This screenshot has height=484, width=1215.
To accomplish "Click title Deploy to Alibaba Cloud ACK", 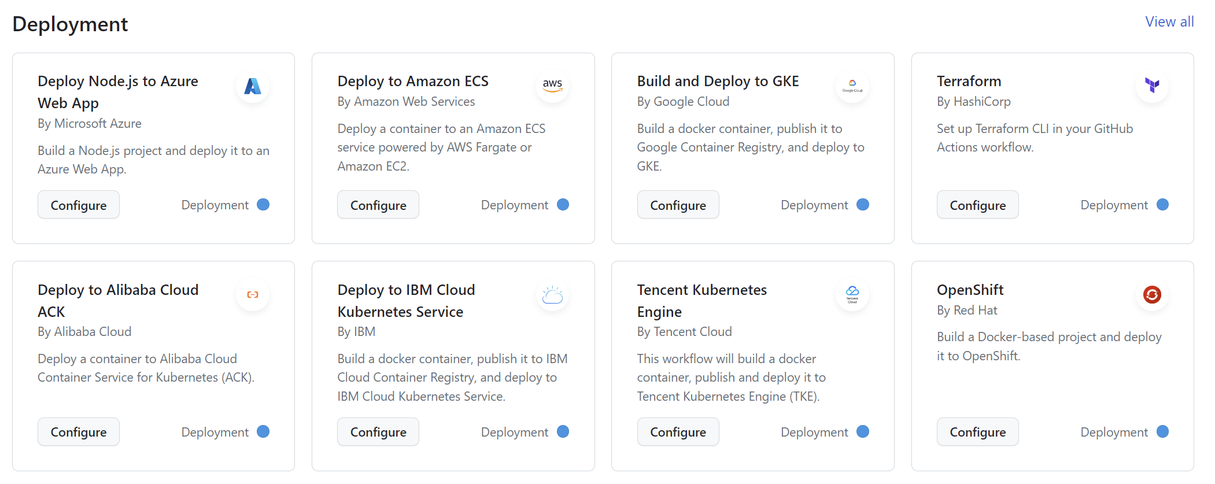I will coord(118,301).
